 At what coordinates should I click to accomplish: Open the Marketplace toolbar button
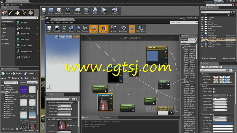59,11
